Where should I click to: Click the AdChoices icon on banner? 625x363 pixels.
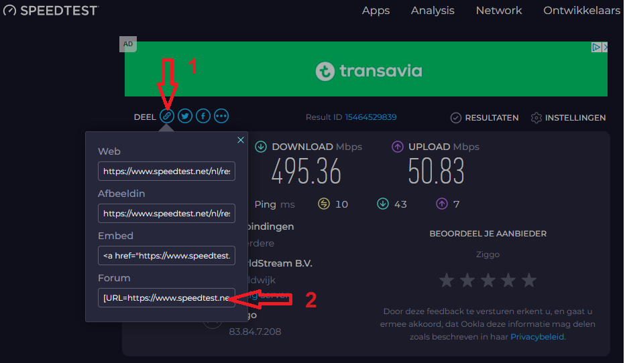(x=596, y=48)
